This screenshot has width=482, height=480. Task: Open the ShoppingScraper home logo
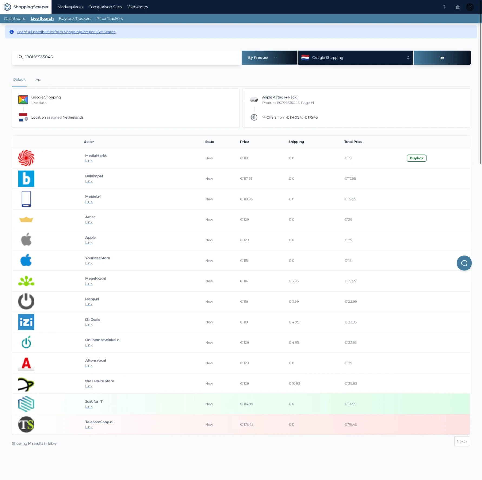[x=26, y=7]
